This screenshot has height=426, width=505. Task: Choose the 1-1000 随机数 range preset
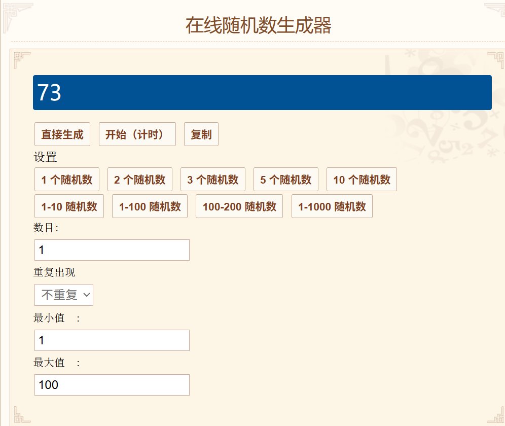(x=332, y=206)
